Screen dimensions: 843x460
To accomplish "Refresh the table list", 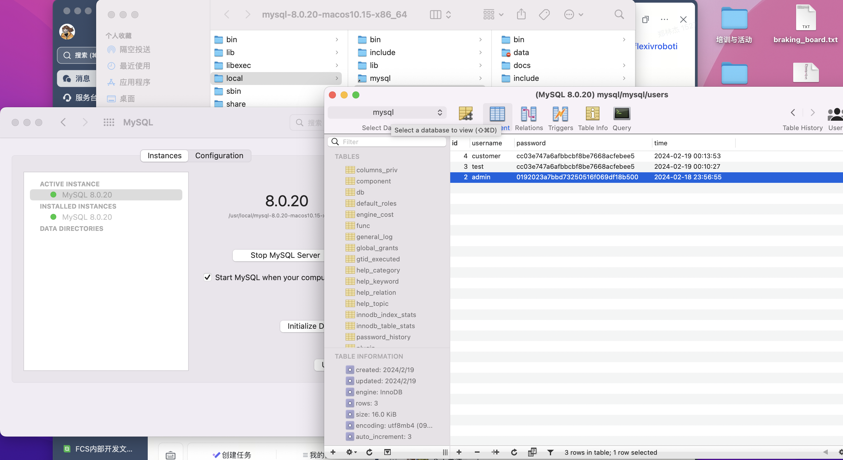I will pos(369,452).
